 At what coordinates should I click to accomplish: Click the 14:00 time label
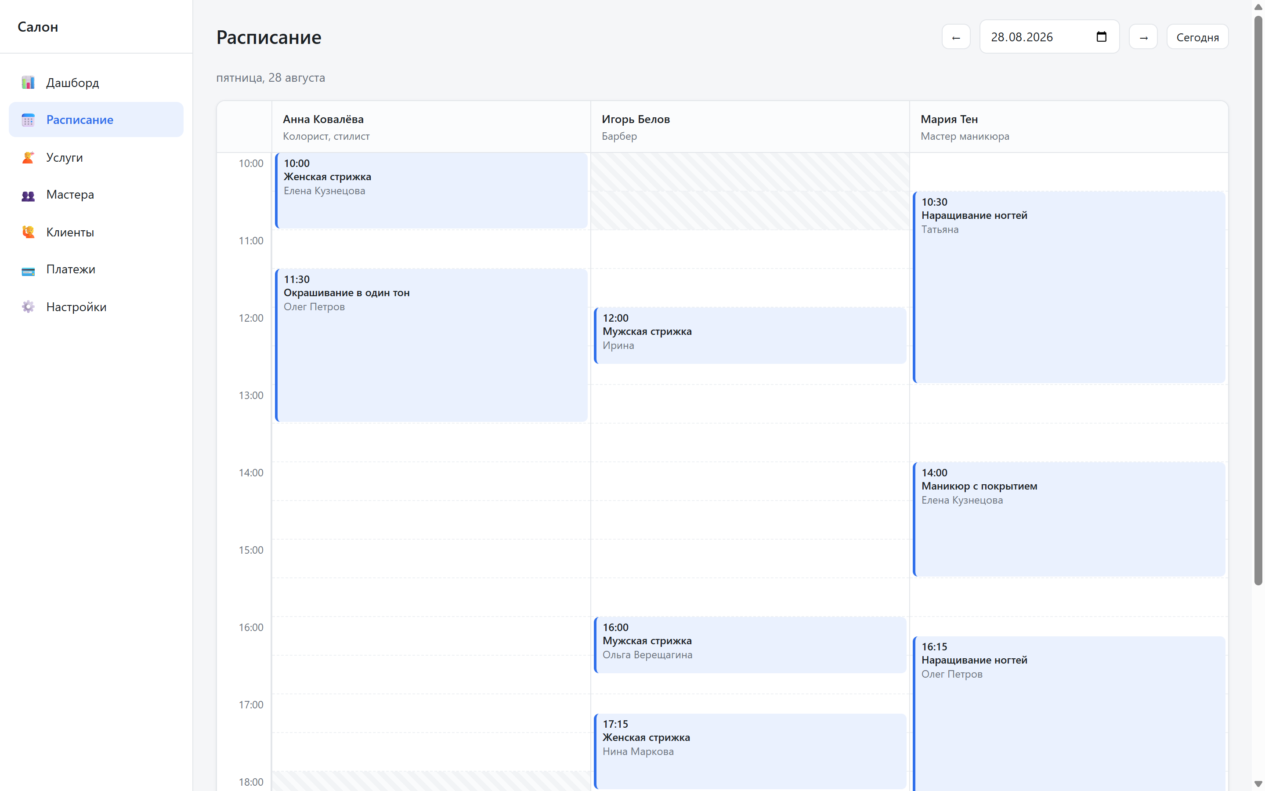[x=251, y=473]
